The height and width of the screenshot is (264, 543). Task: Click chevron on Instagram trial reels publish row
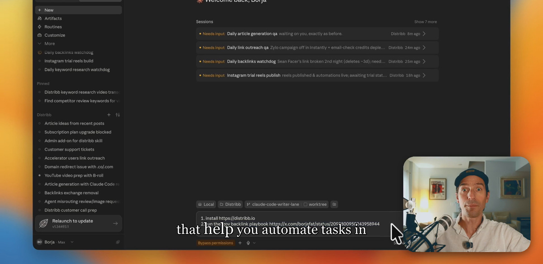[x=424, y=75]
